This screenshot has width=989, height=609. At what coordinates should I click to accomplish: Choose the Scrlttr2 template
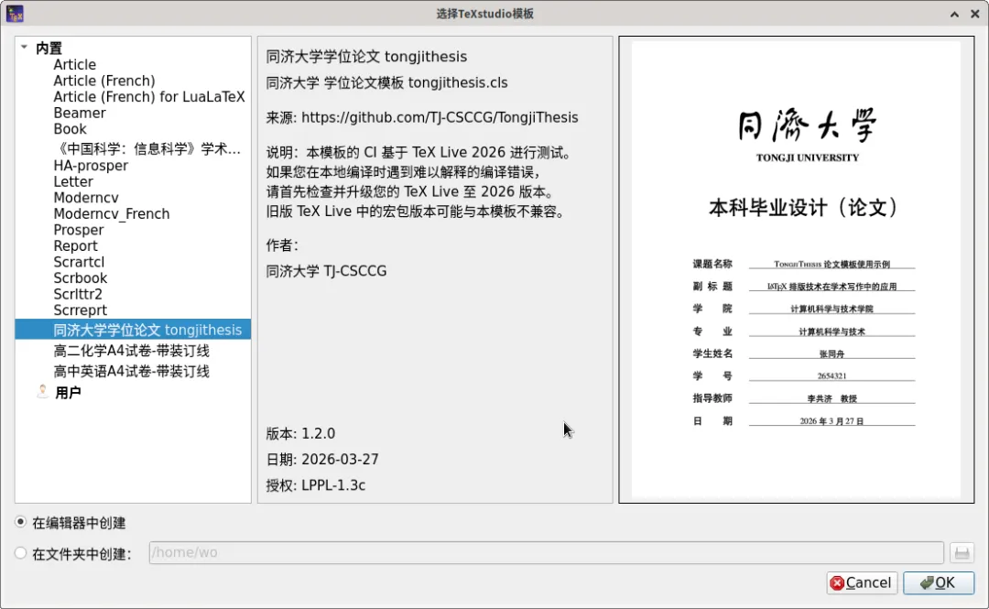[x=78, y=294]
